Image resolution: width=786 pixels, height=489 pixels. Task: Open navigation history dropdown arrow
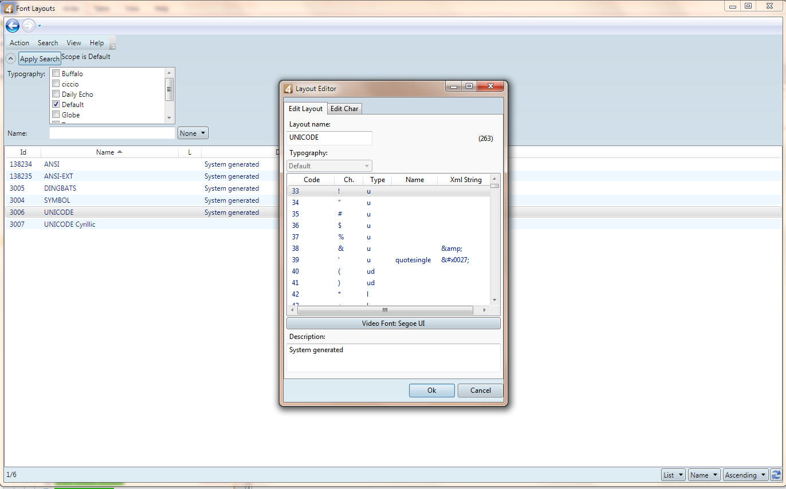coord(40,26)
